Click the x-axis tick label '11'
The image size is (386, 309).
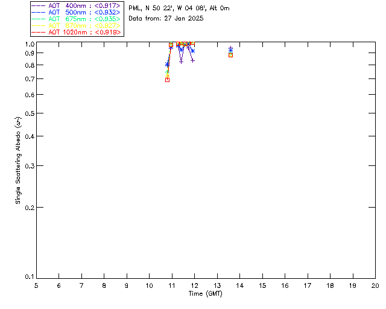tap(172, 285)
